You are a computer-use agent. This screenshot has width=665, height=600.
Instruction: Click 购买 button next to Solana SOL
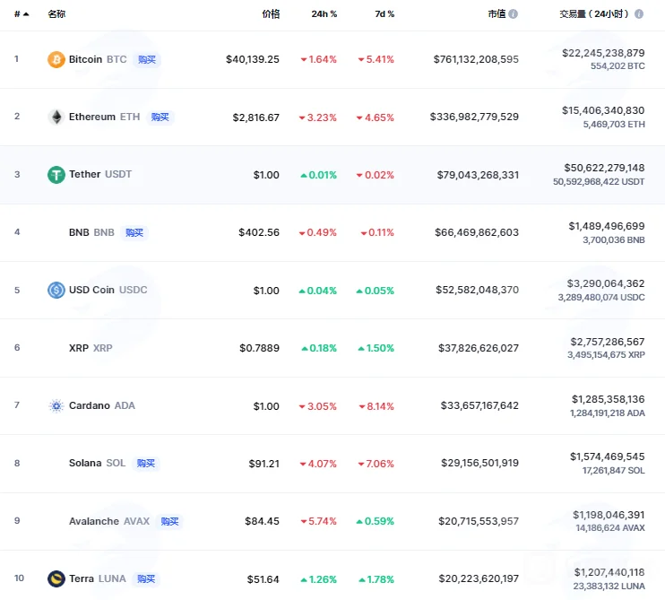(145, 464)
